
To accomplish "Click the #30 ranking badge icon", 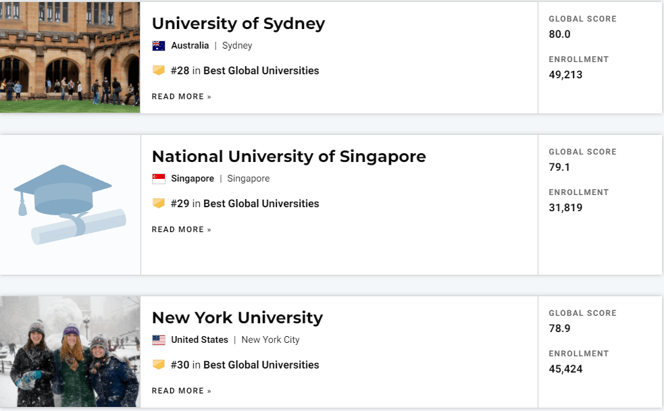I will pyautogui.click(x=158, y=364).
